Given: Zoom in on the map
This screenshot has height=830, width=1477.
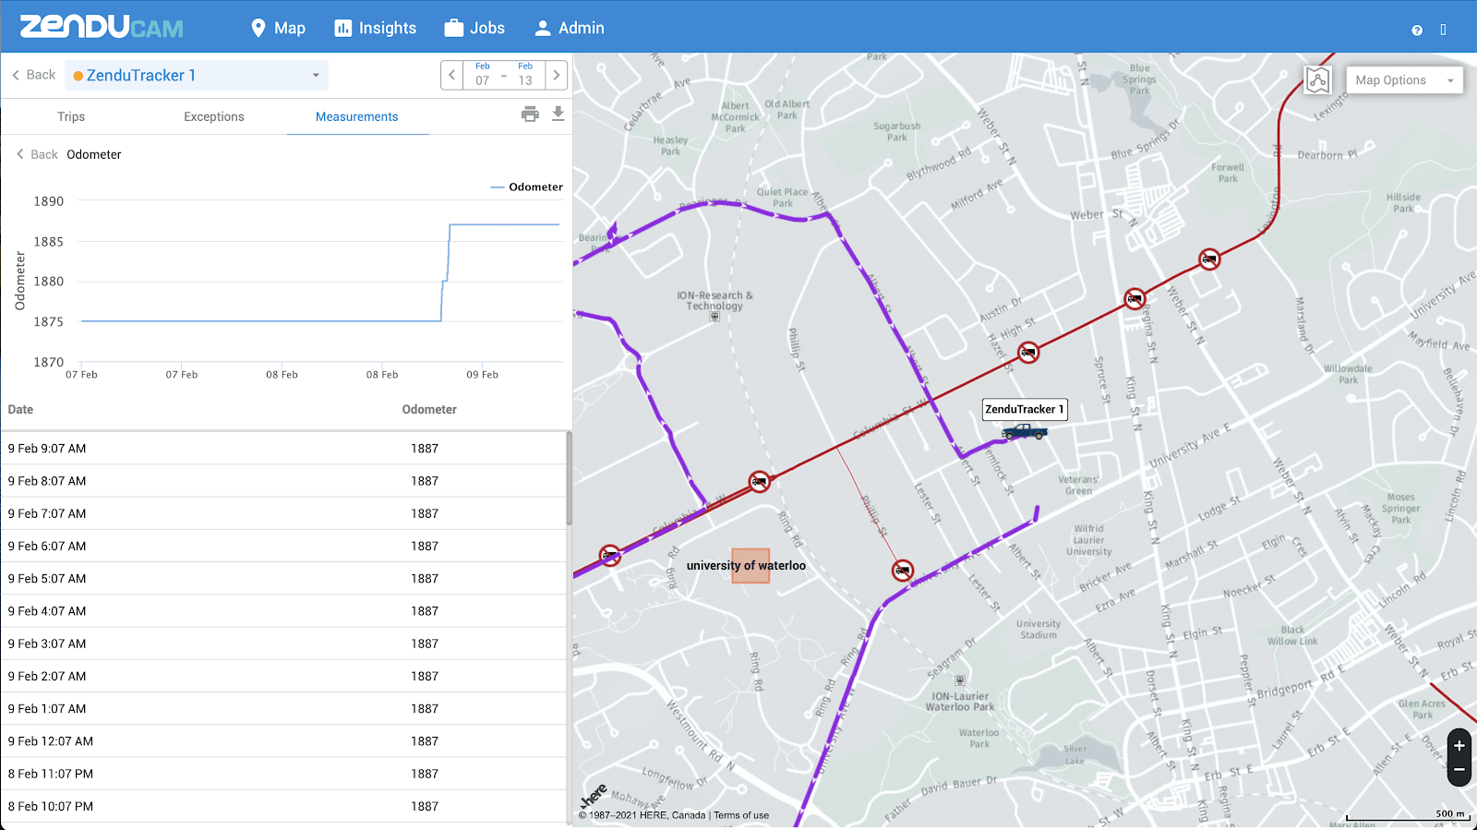Looking at the screenshot, I should (x=1459, y=746).
